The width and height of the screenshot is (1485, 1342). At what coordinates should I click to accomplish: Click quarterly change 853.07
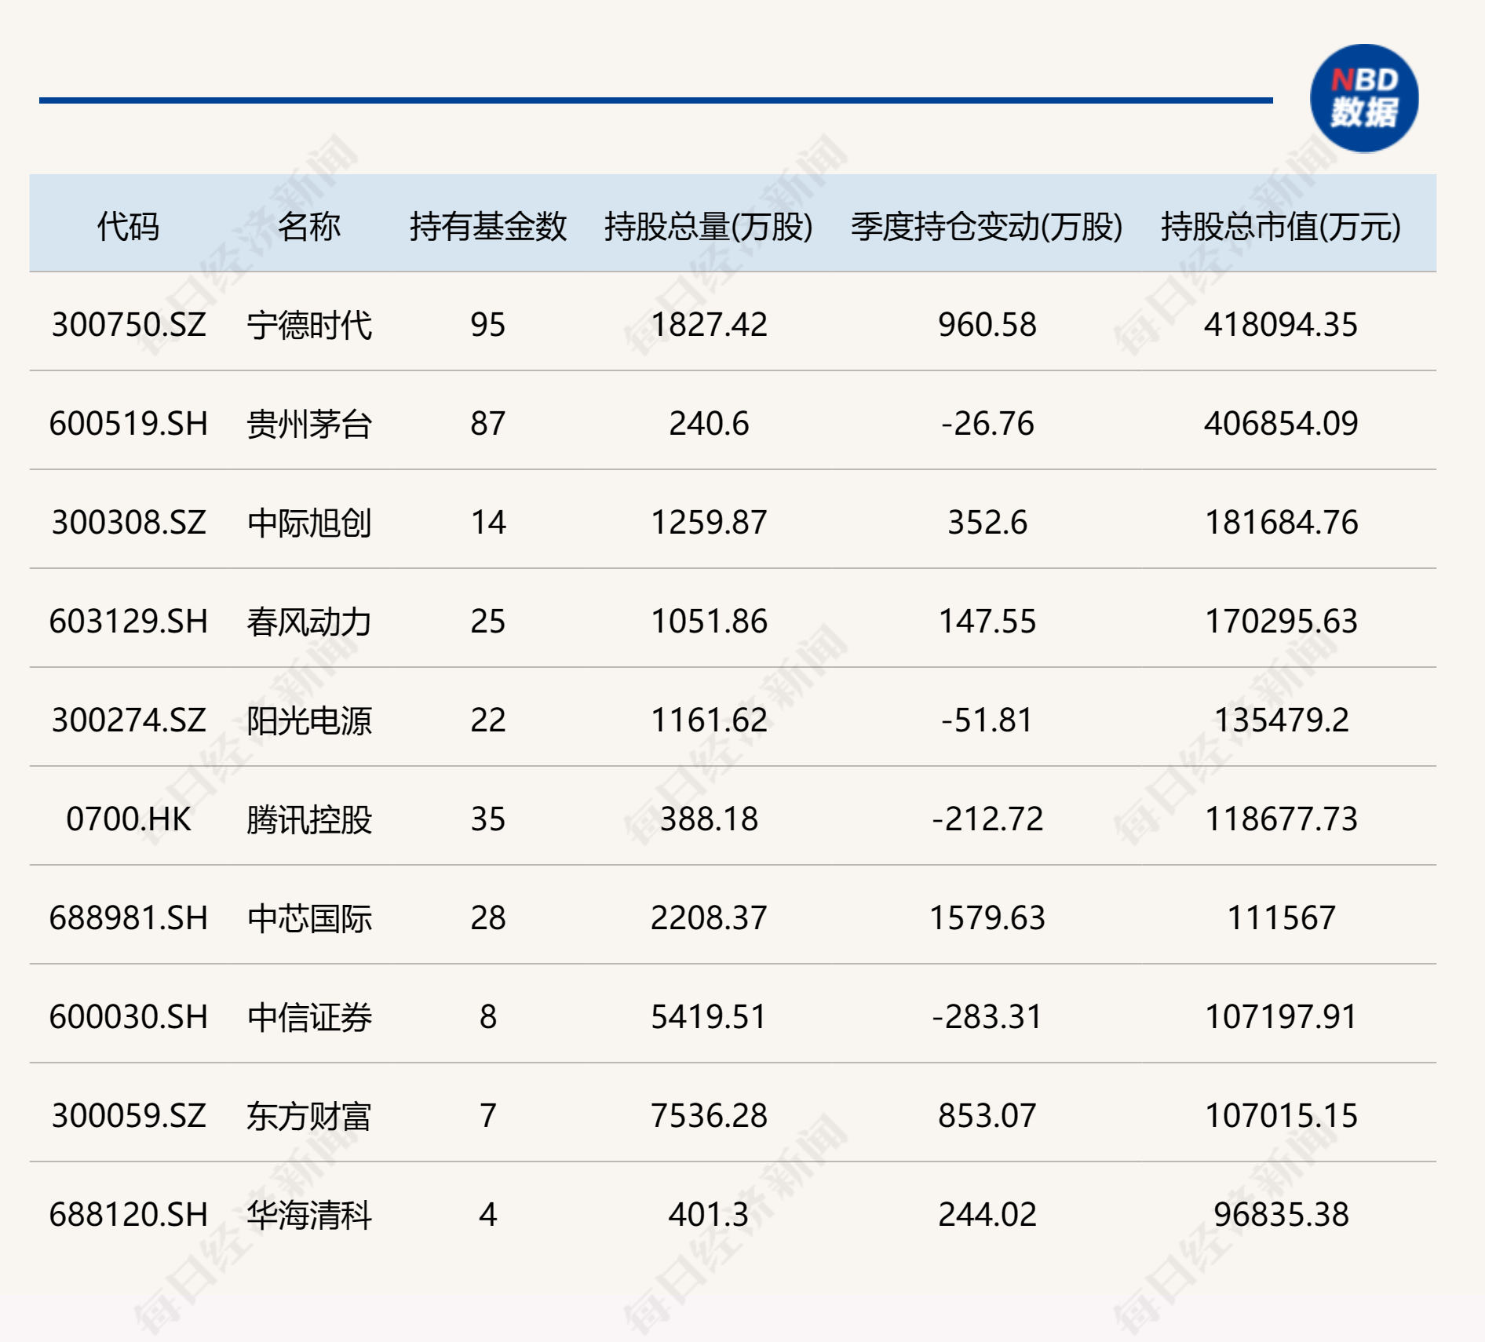tap(987, 1116)
